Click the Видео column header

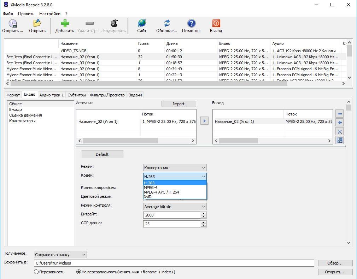[x=244, y=43]
